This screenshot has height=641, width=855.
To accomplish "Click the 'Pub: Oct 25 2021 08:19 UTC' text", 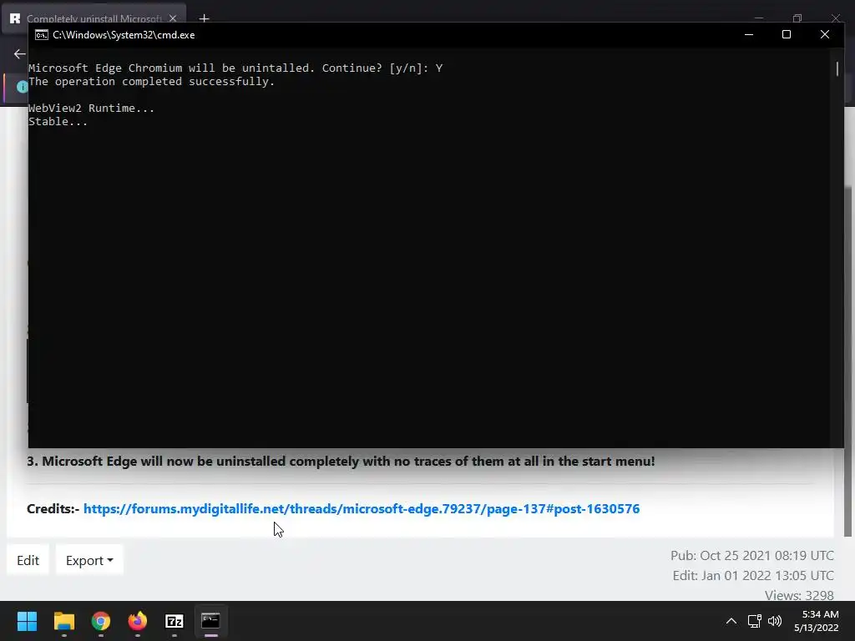I will click(x=752, y=555).
